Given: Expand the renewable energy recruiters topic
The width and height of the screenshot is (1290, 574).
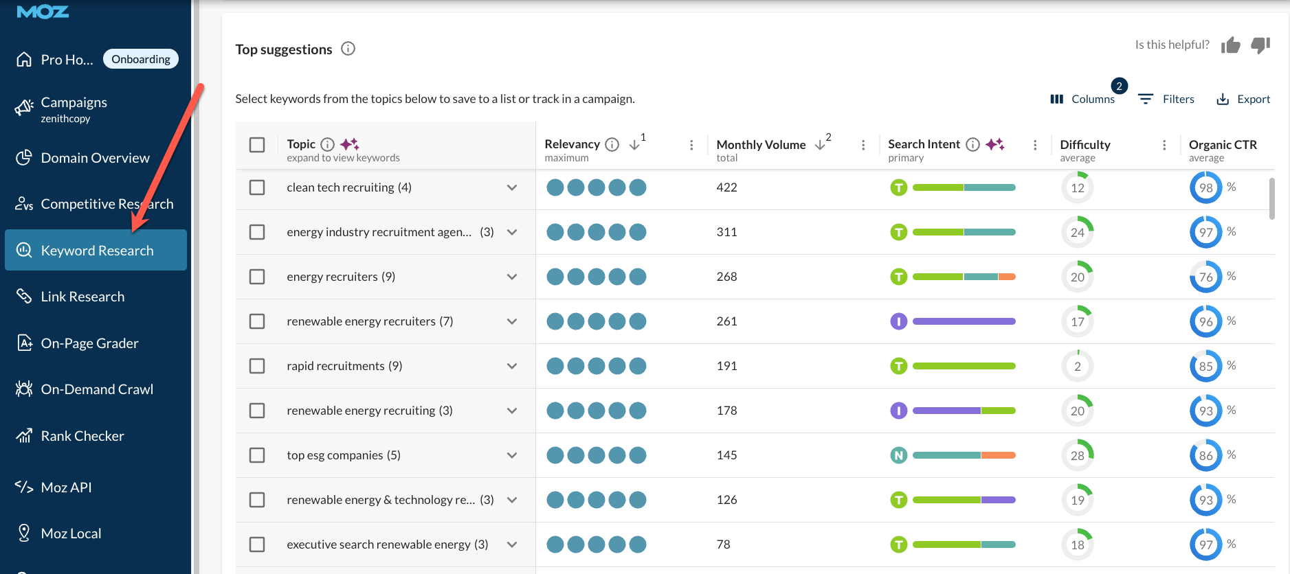Looking at the screenshot, I should tap(512, 321).
